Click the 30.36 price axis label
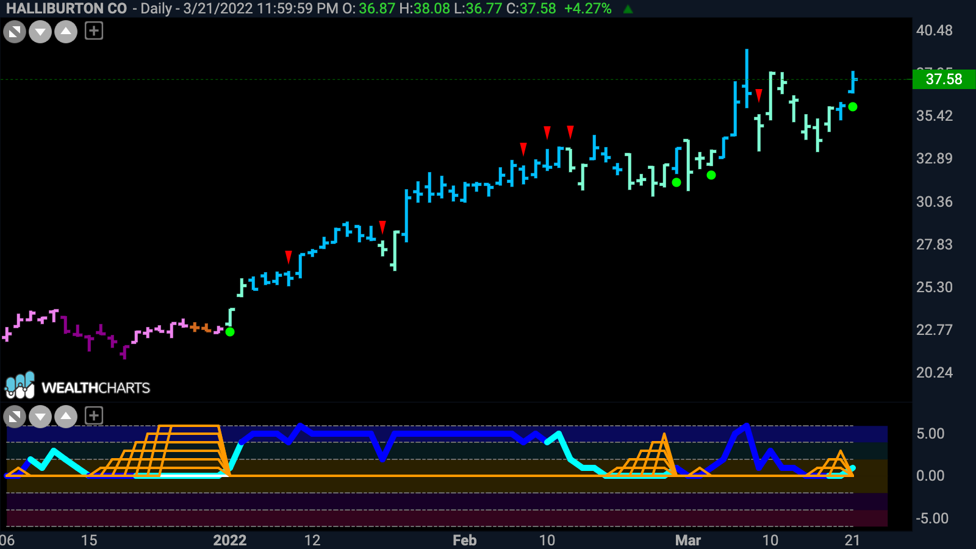Screen dimensions: 976x549 [935, 202]
